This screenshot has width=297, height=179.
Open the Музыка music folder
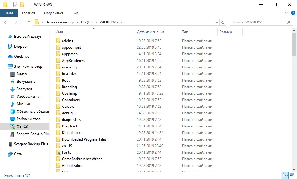pyautogui.click(x=23, y=104)
